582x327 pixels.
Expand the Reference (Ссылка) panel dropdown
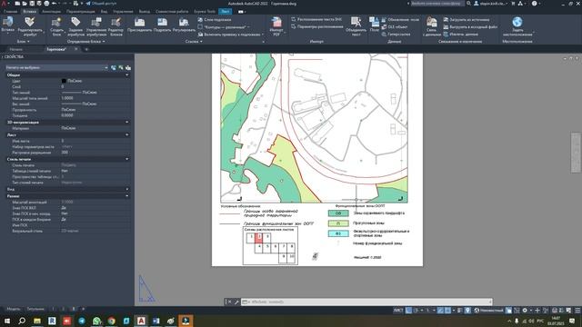tap(194, 42)
